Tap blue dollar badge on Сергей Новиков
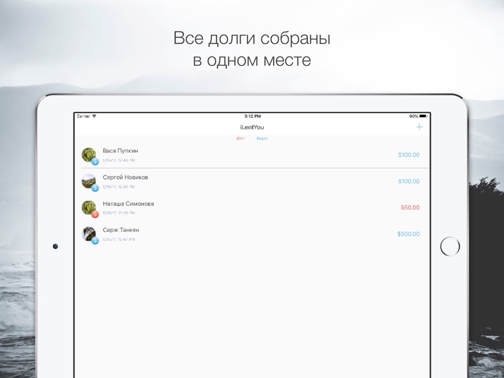Viewport: 504px width, 378px height. [x=95, y=187]
